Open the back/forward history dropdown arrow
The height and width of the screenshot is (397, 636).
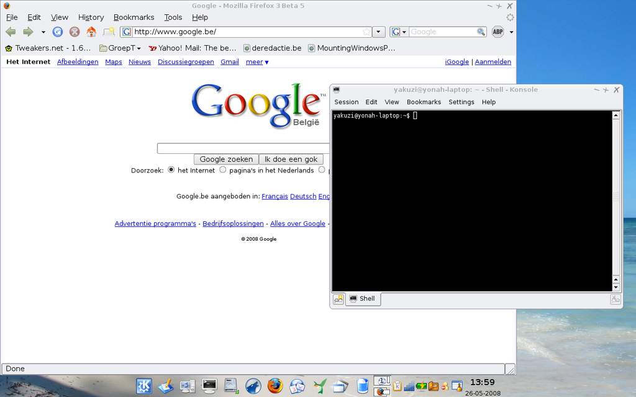pos(43,32)
